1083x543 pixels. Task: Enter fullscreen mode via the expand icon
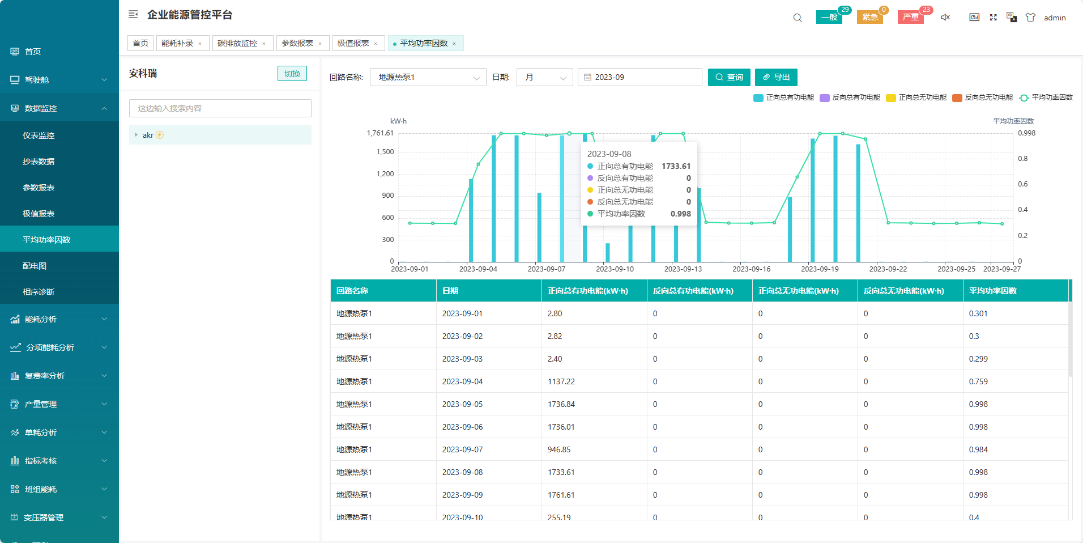[993, 18]
